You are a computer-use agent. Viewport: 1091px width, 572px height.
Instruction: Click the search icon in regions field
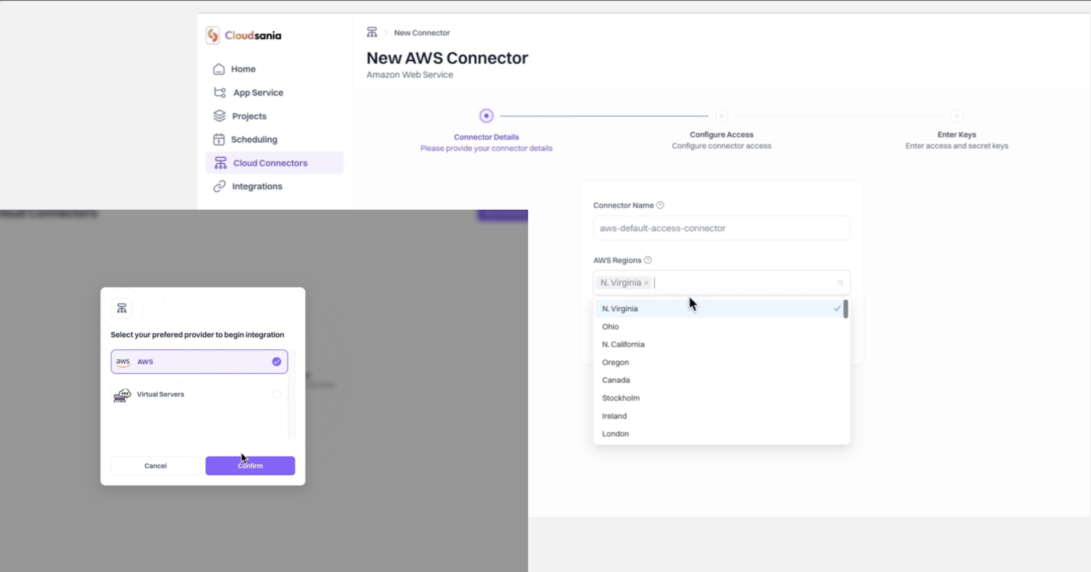(x=840, y=283)
